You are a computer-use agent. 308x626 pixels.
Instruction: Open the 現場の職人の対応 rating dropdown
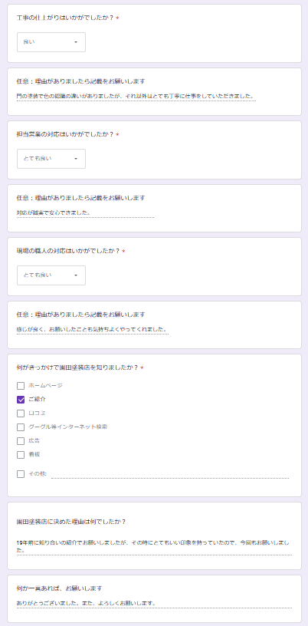tap(51, 275)
